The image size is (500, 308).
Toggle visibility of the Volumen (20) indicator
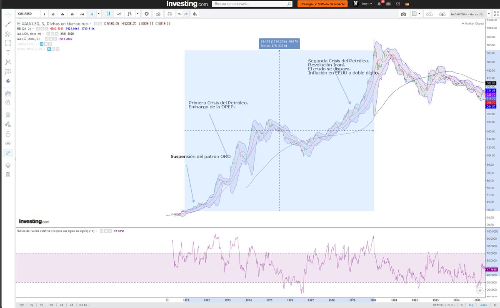click(x=42, y=44)
